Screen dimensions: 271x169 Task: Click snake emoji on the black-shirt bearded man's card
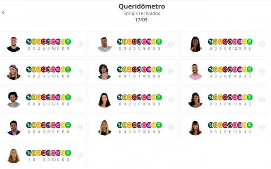(29, 42)
